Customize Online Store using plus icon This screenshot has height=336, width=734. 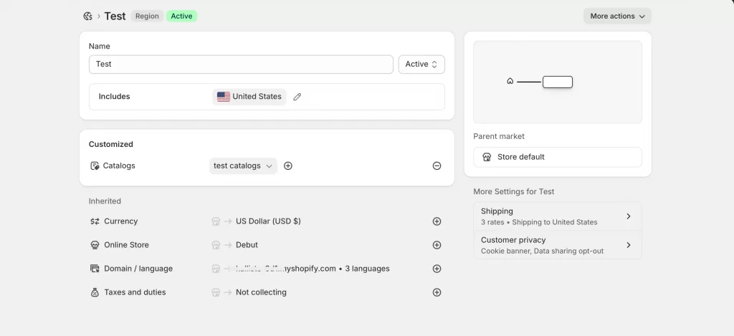click(x=437, y=245)
